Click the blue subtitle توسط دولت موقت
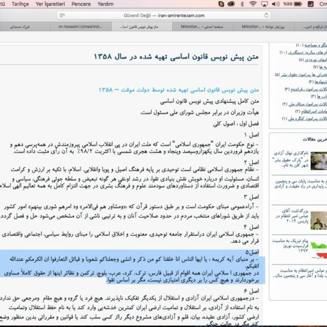Viewport: 327px width, 327px height. click(178, 90)
